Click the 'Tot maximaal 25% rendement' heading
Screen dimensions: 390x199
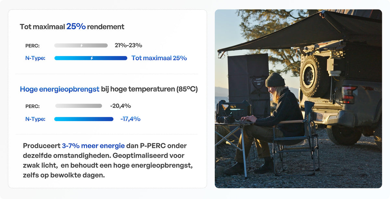pos(72,27)
